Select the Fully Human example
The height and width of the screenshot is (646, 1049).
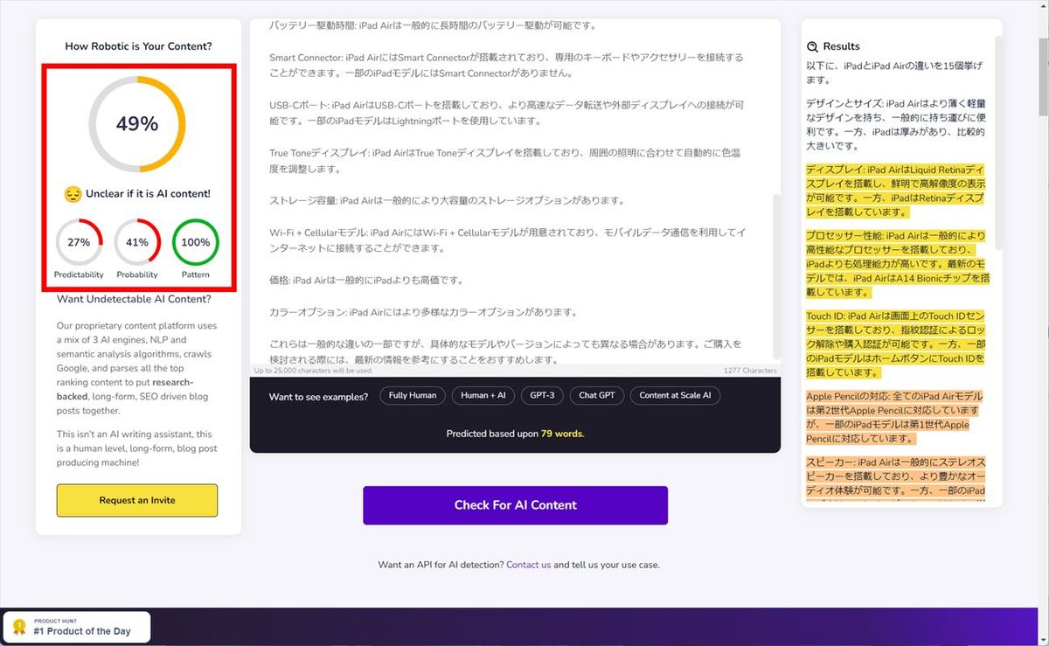pos(413,395)
